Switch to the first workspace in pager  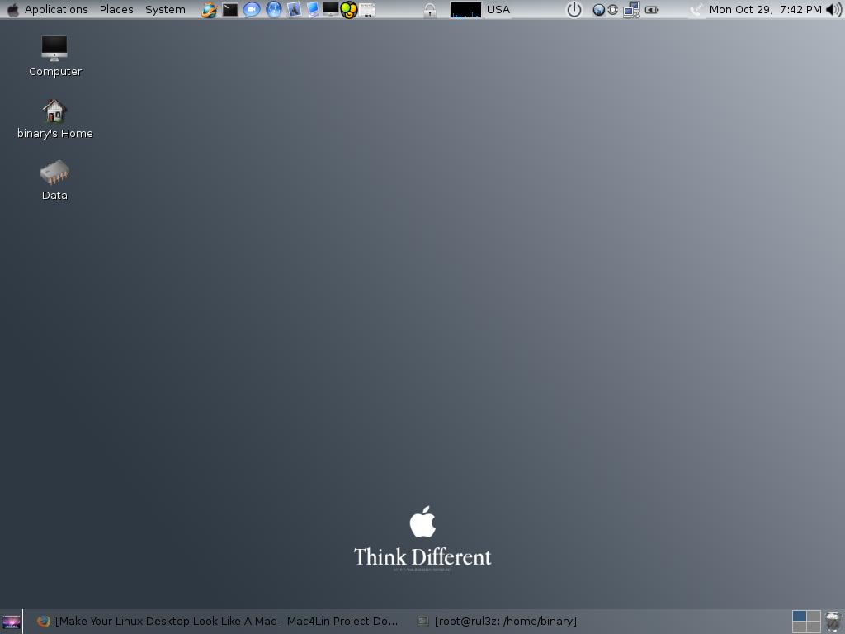pos(799,616)
